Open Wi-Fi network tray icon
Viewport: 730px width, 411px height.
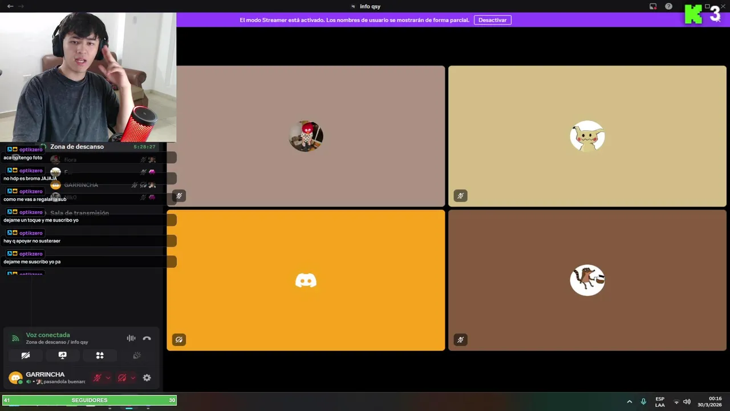pos(676,402)
